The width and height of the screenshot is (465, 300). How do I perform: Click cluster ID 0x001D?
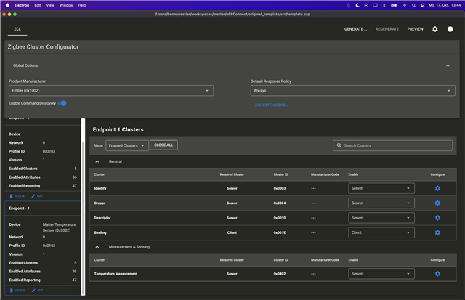pos(279,218)
